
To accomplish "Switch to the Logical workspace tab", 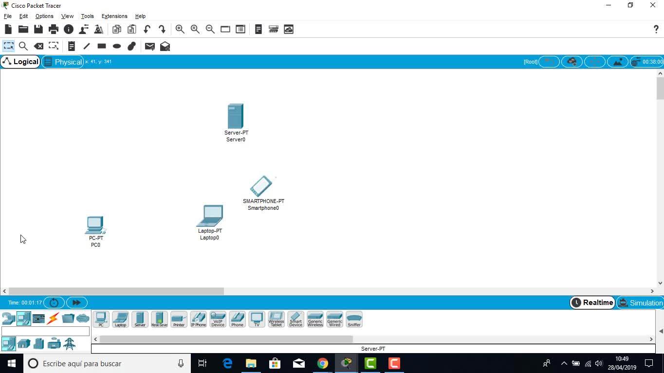I will coord(20,62).
